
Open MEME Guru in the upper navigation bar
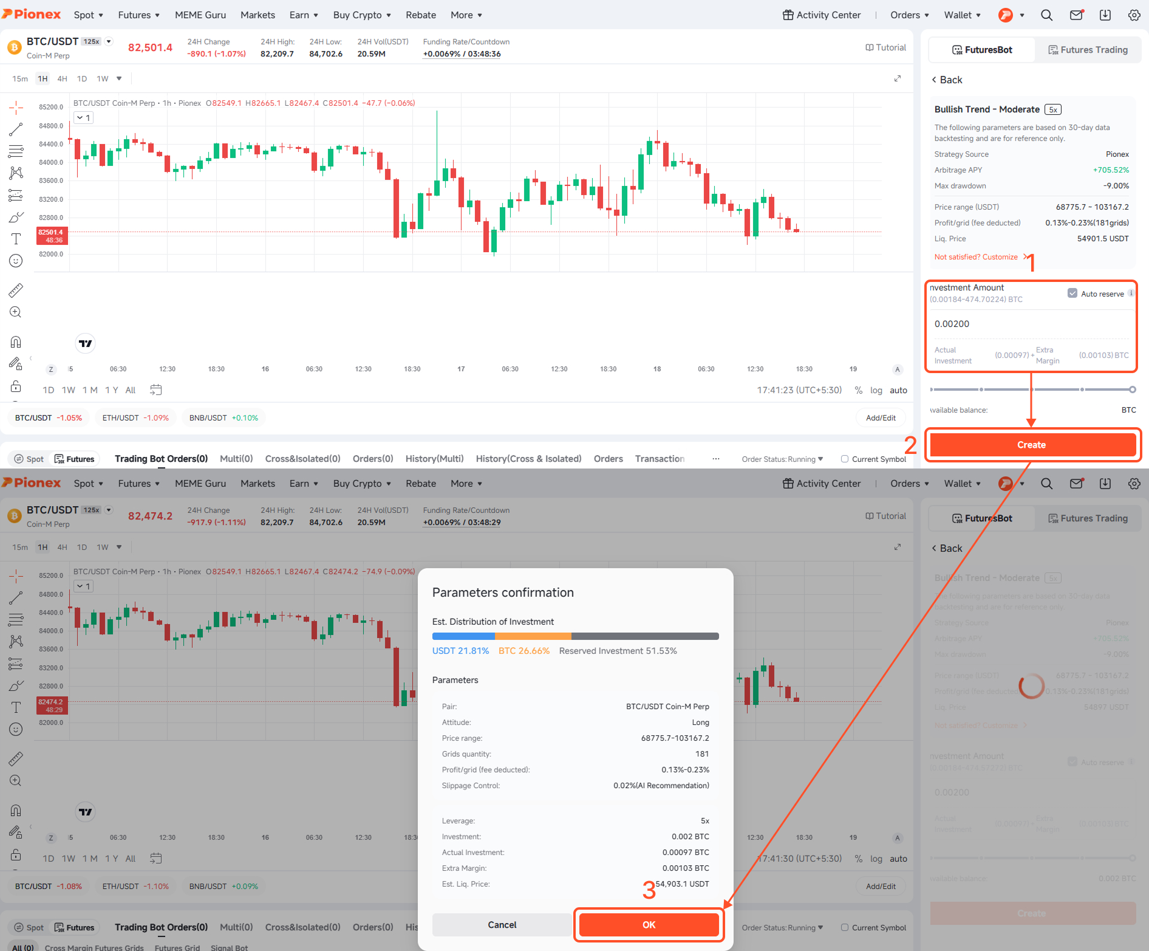[200, 15]
